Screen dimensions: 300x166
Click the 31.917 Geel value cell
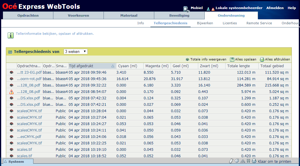pos(177,79)
